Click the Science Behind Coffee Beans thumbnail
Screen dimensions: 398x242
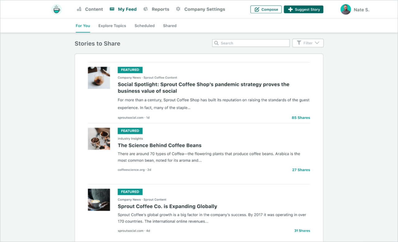99,139
